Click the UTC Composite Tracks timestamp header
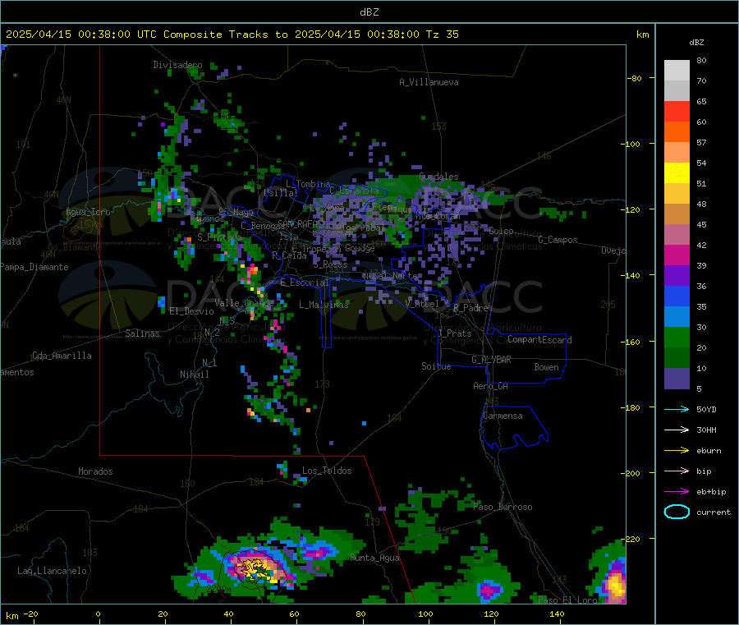 pyautogui.click(x=232, y=34)
